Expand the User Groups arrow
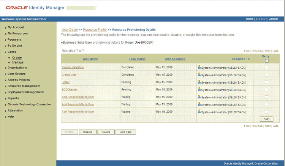This screenshot has height=166, width=285. click(x=5, y=74)
